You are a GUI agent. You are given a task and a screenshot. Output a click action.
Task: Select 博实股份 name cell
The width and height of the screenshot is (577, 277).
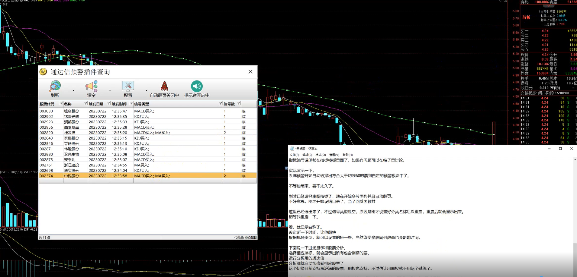(72, 171)
